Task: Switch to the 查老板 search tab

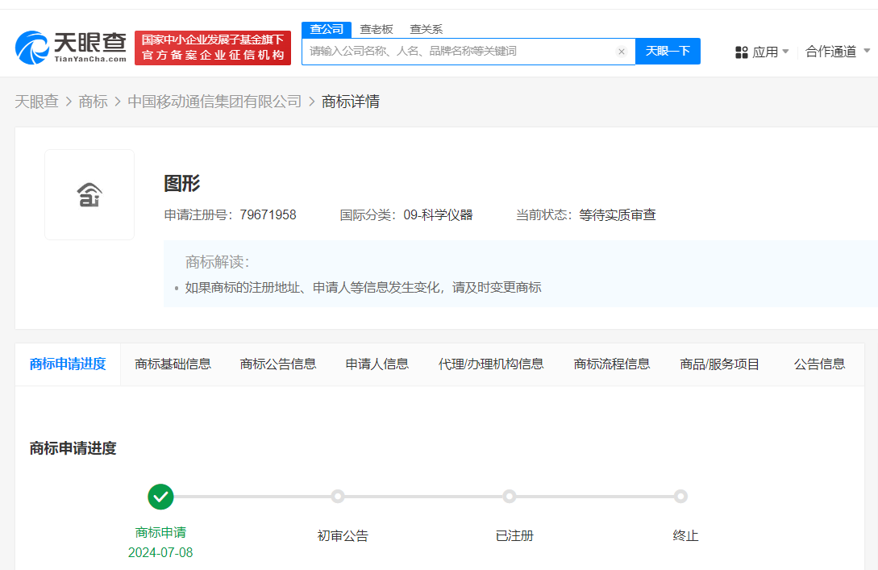Action: pyautogui.click(x=377, y=29)
